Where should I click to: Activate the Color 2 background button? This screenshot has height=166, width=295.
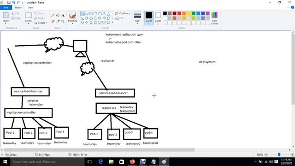158,18
